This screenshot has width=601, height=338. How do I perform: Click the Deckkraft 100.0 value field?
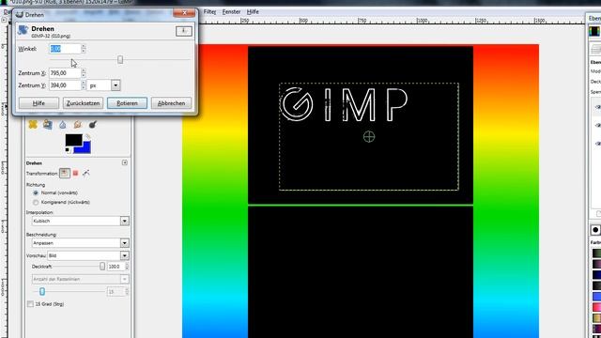pos(116,267)
